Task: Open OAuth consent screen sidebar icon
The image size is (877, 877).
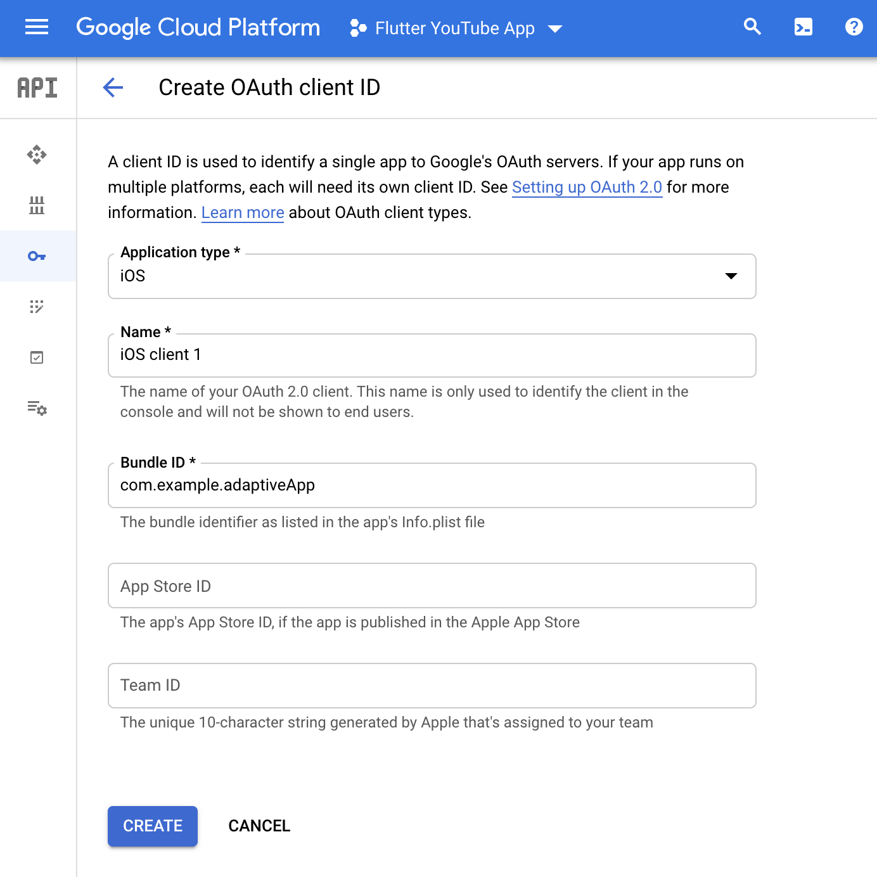Action: [x=37, y=307]
